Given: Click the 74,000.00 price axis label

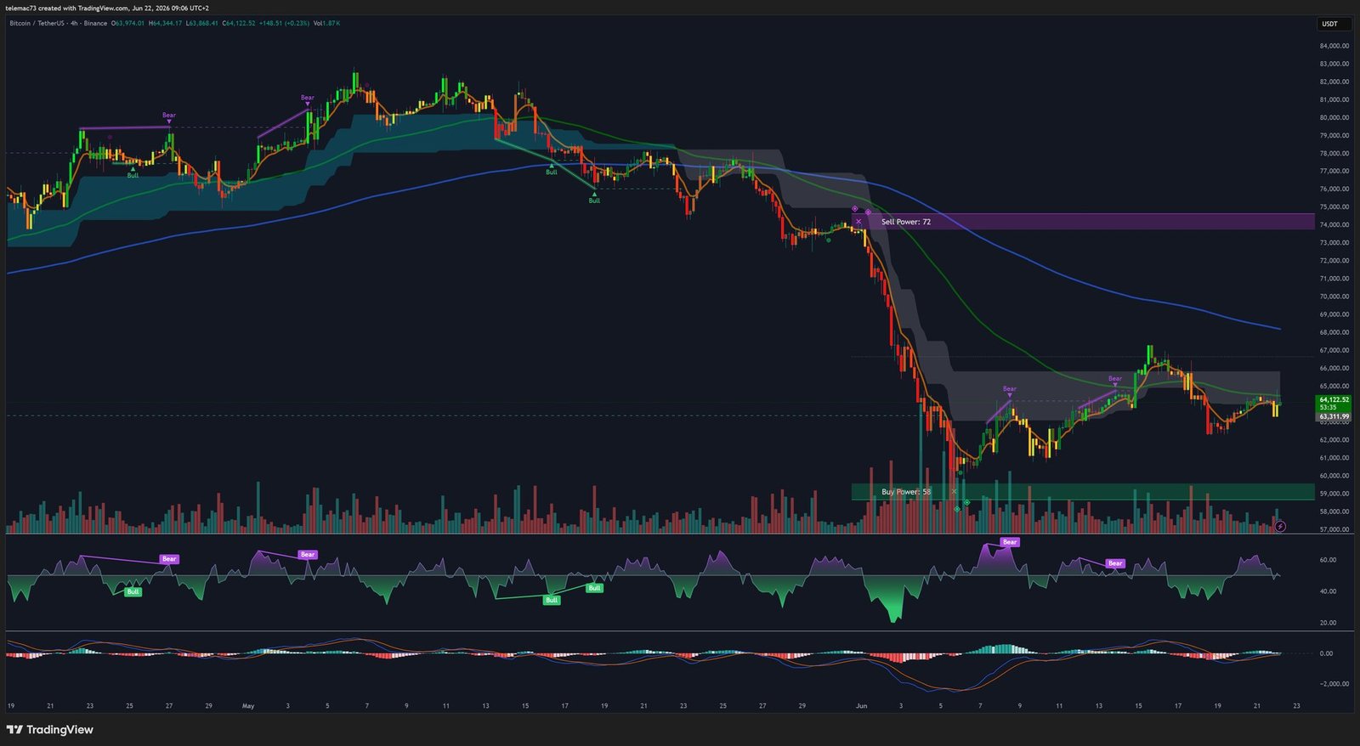Looking at the screenshot, I should click(1334, 225).
